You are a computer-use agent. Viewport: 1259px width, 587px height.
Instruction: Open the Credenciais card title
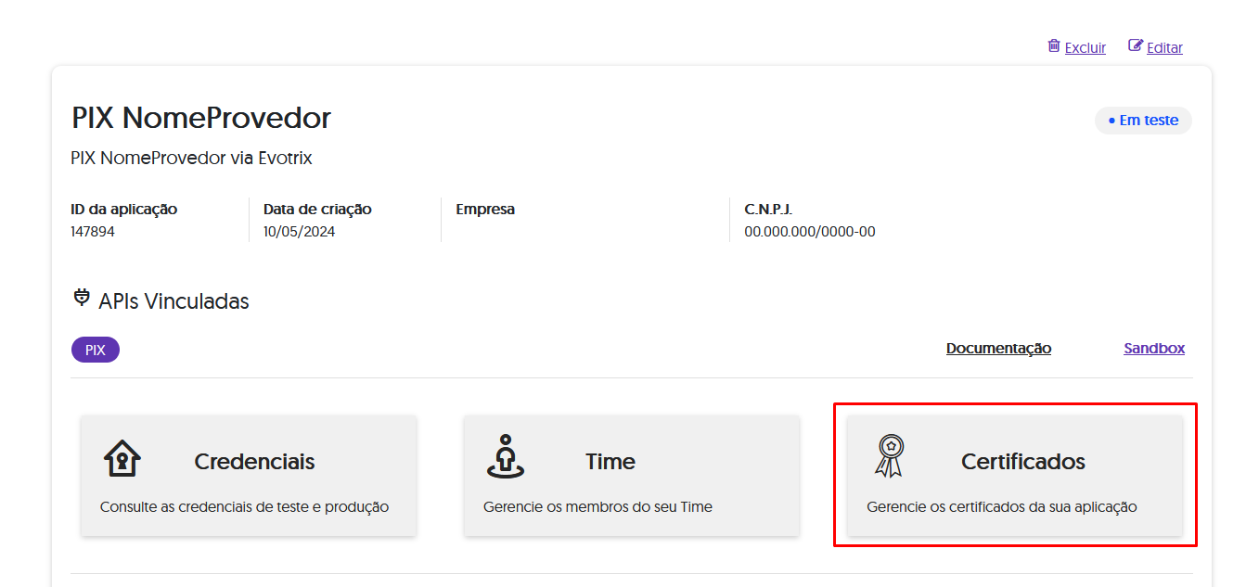(254, 462)
